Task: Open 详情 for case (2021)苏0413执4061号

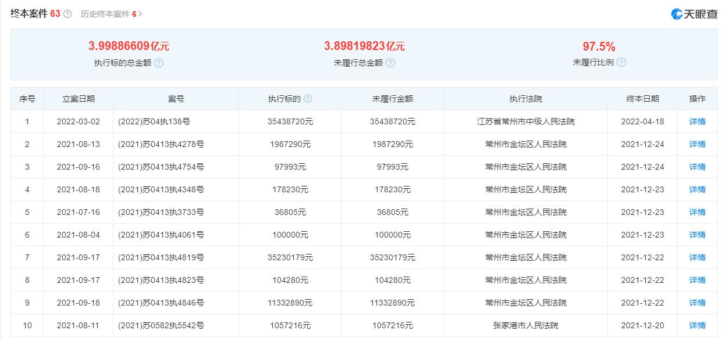Action: (697, 235)
